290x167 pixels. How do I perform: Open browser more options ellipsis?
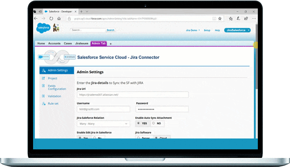click(x=254, y=19)
